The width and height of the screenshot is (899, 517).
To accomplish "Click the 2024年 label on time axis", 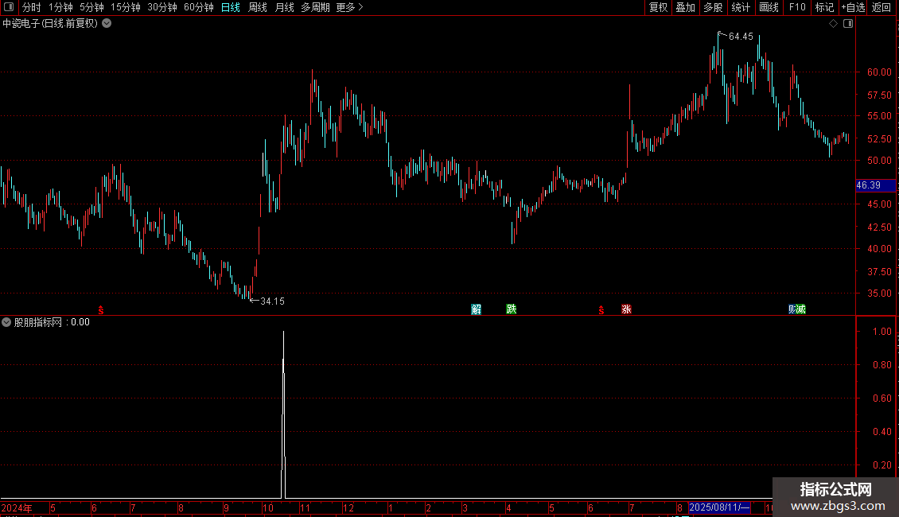I will pos(17,507).
